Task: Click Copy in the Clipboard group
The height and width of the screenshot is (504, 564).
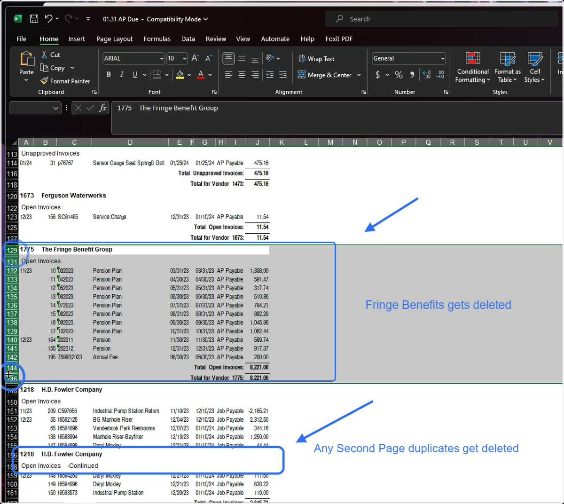Action: (x=53, y=68)
